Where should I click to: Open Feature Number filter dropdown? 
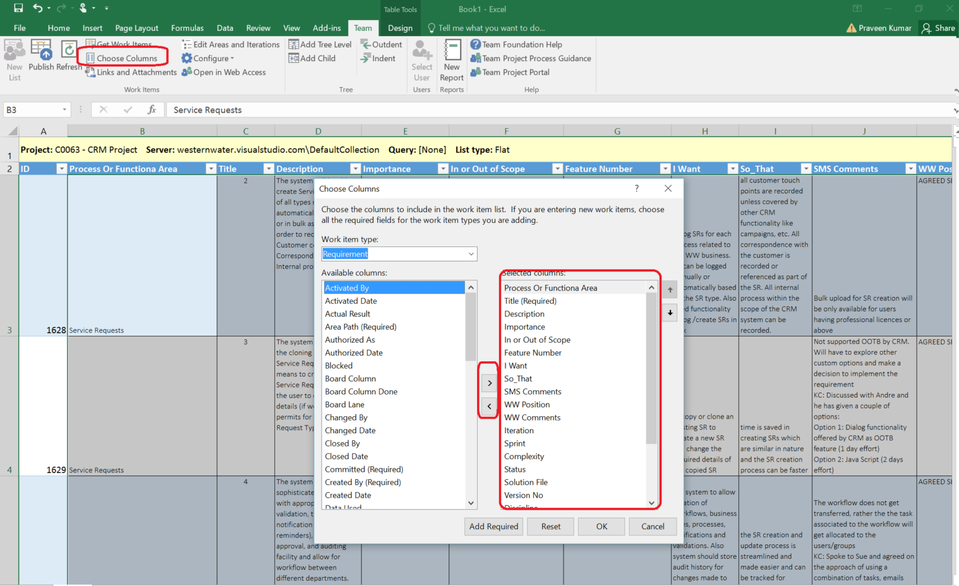pyautogui.click(x=665, y=169)
